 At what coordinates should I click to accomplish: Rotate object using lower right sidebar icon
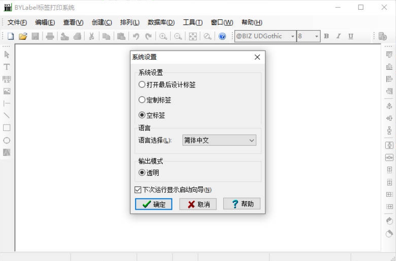point(389,234)
